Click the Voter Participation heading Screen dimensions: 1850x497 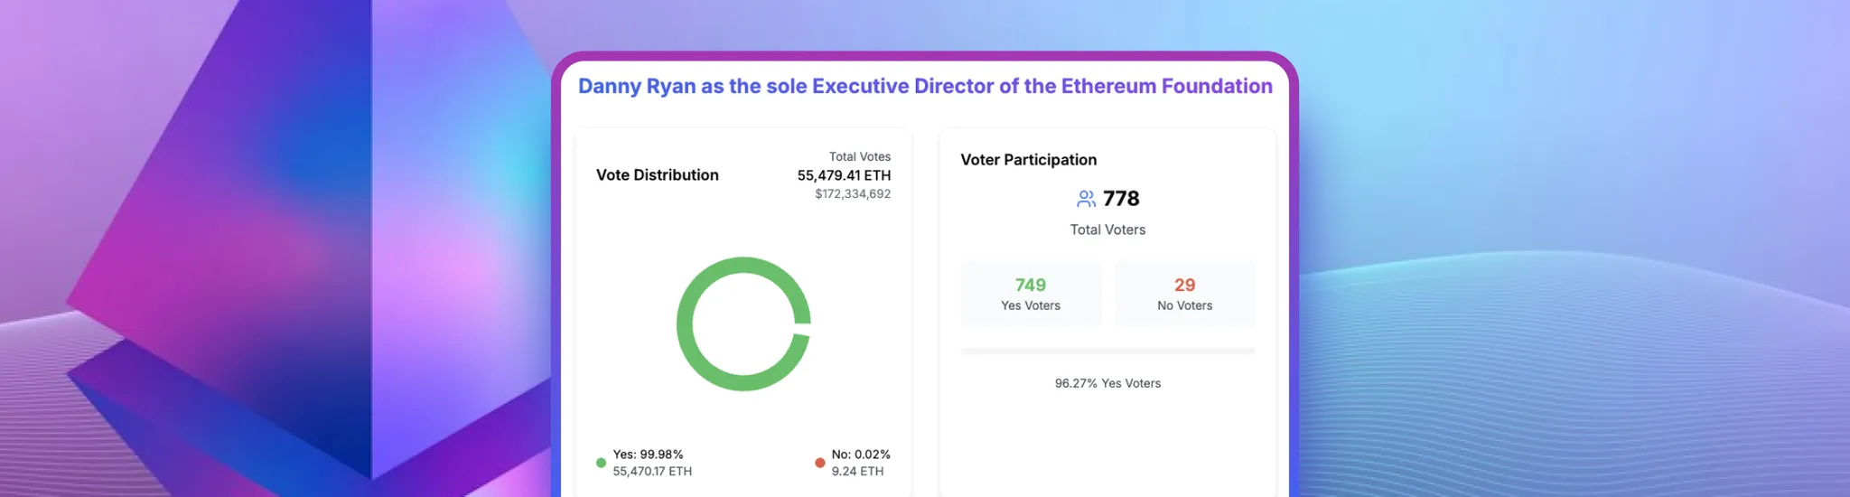(1028, 160)
